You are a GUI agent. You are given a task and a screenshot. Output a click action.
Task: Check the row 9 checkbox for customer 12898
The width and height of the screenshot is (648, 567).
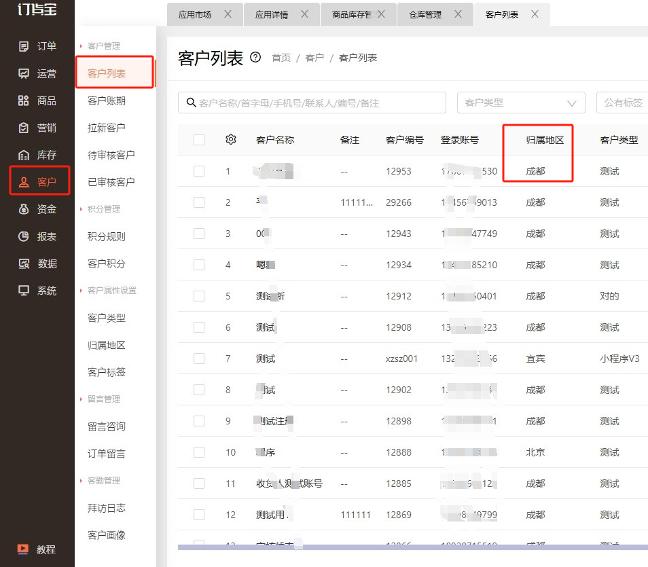pyautogui.click(x=199, y=421)
